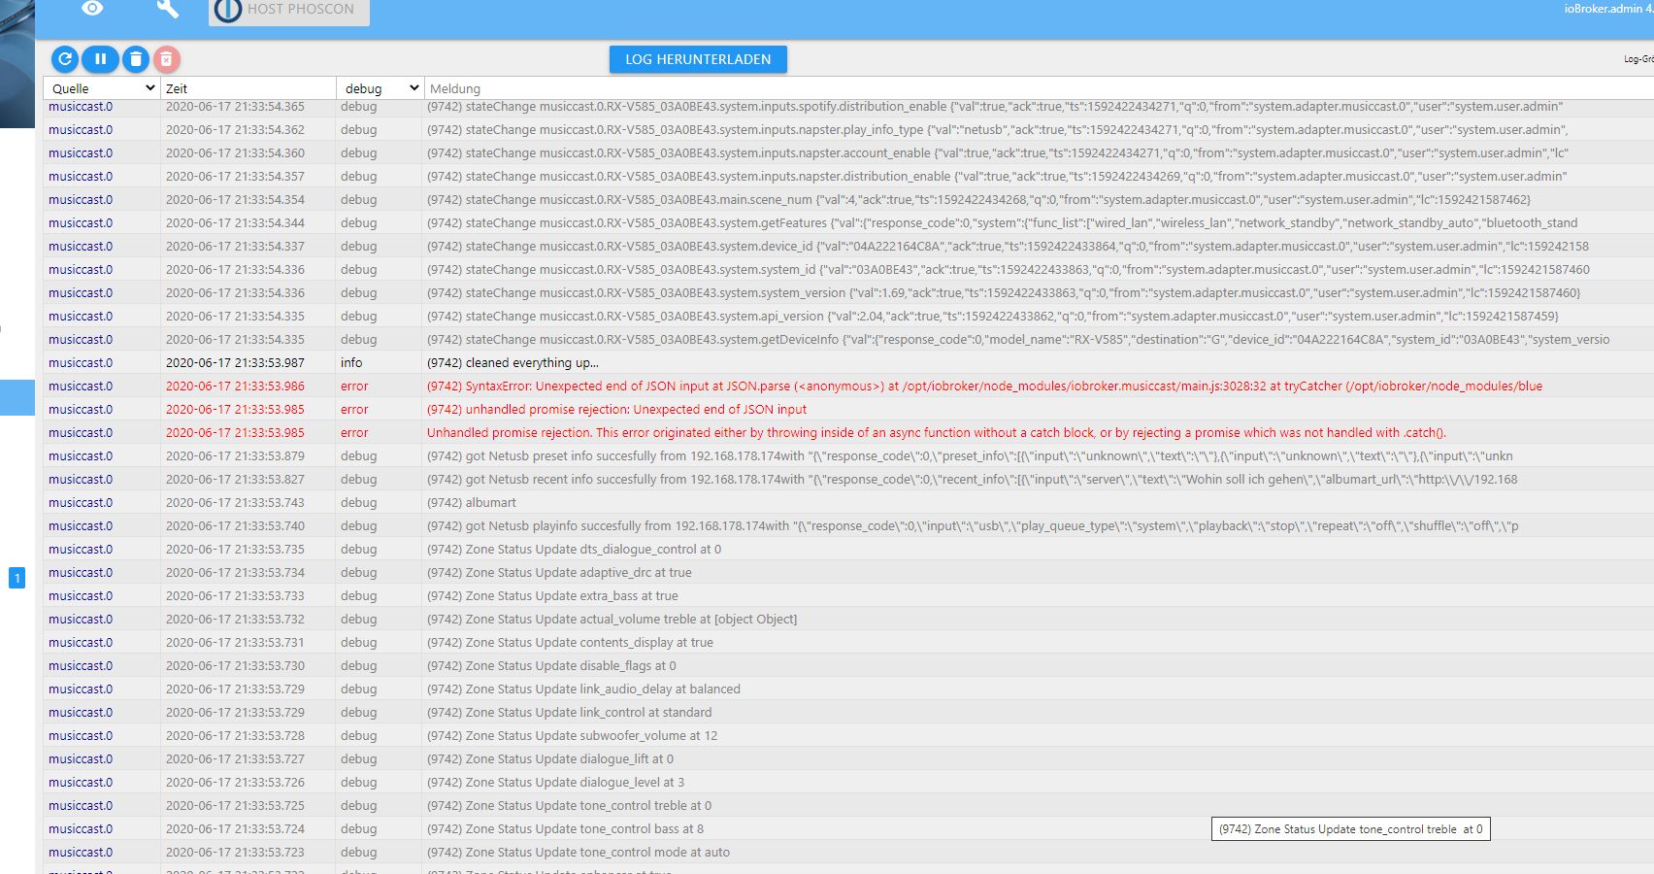Viewport: 1654px width, 874px height.
Task: Click the info level label
Action: pos(351,363)
